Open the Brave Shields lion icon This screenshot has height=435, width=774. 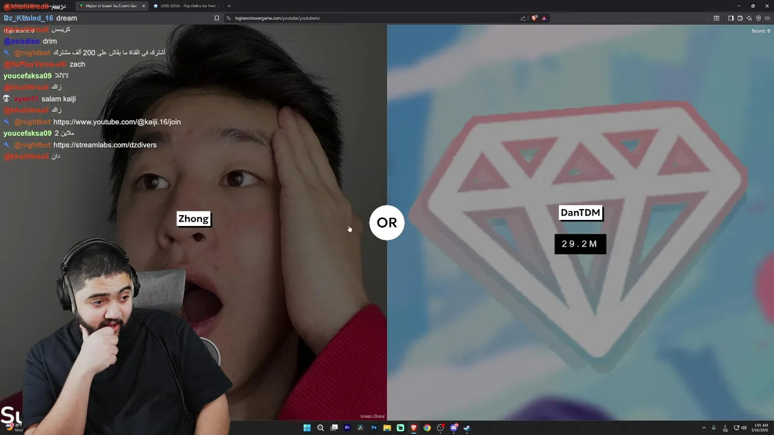click(535, 18)
